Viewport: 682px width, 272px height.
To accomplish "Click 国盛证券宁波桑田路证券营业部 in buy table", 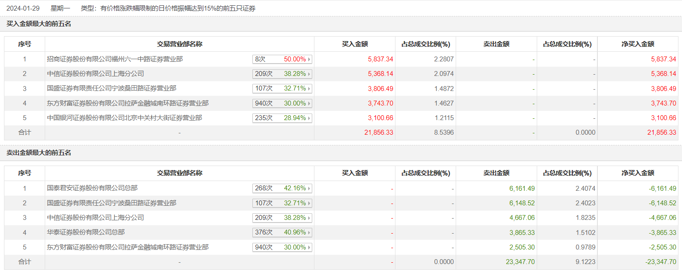I will [112, 88].
